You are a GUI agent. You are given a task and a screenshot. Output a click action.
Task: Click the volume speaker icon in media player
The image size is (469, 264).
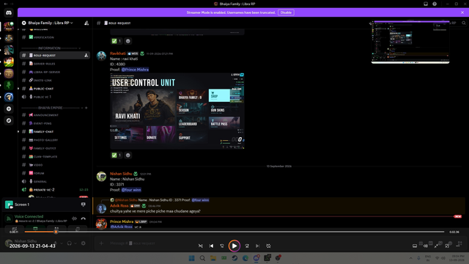pyautogui.click(x=425, y=246)
